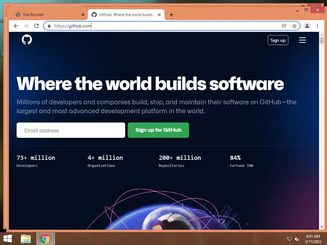Open Chrome three-dot menu
The width and height of the screenshot is (327, 245).
(317, 26)
